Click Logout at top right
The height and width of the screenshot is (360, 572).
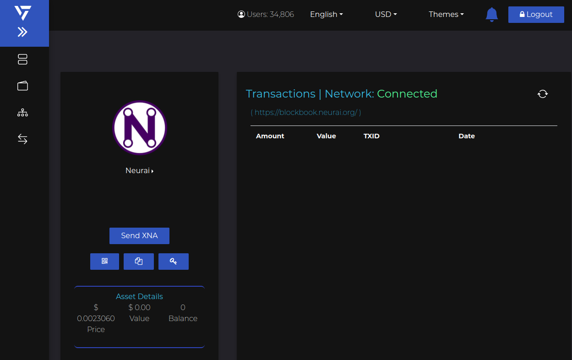coord(536,14)
